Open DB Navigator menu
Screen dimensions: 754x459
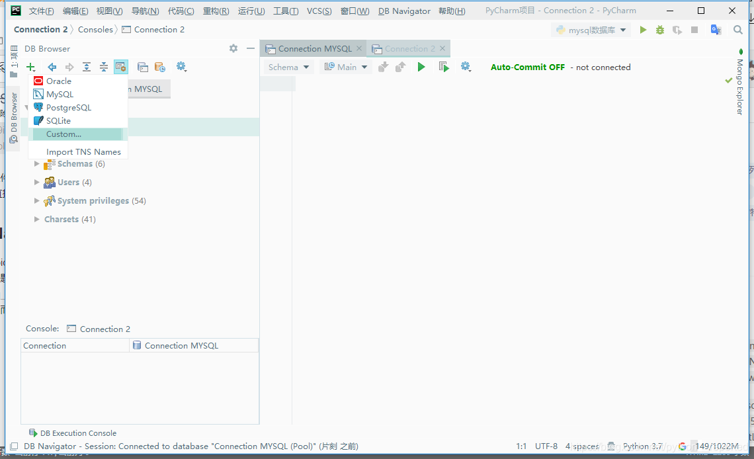[404, 11]
